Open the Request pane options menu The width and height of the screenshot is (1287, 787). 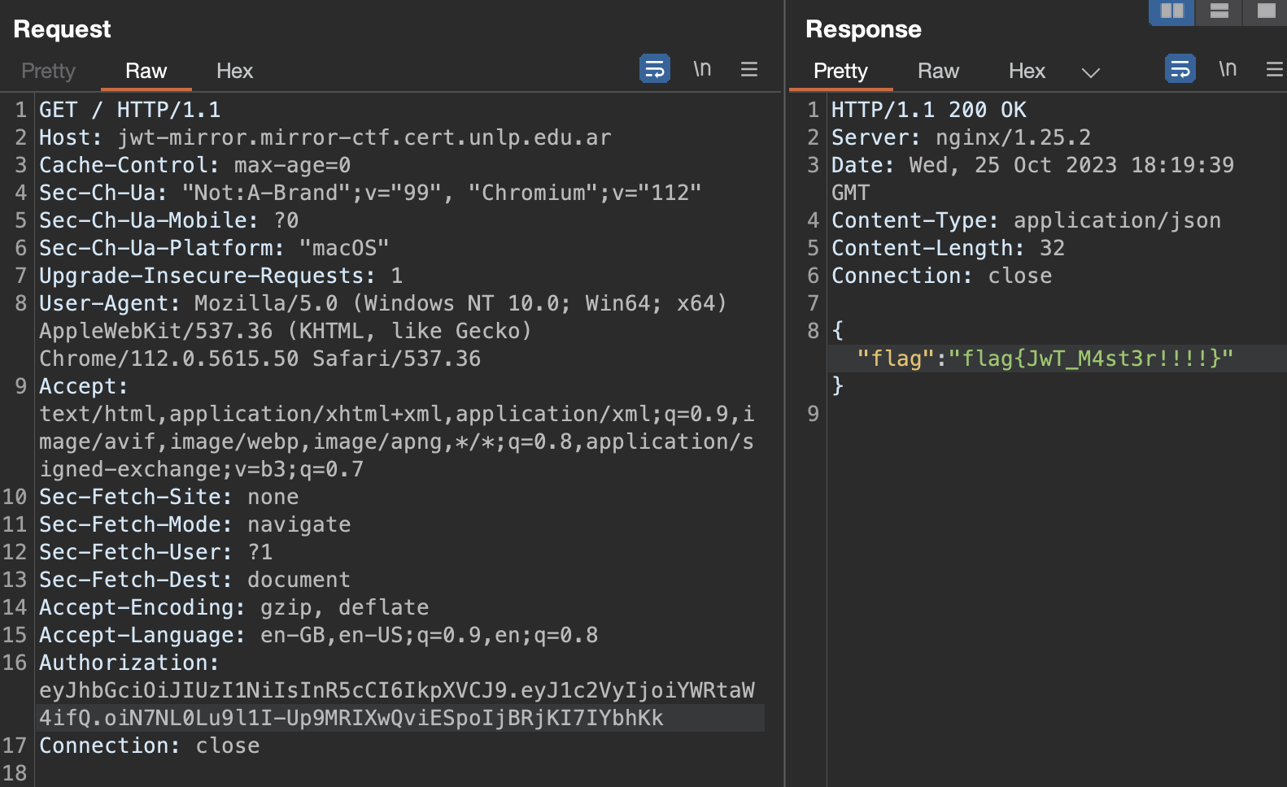pyautogui.click(x=749, y=69)
